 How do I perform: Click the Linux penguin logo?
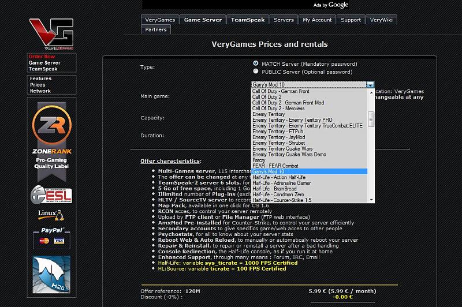tap(51, 215)
